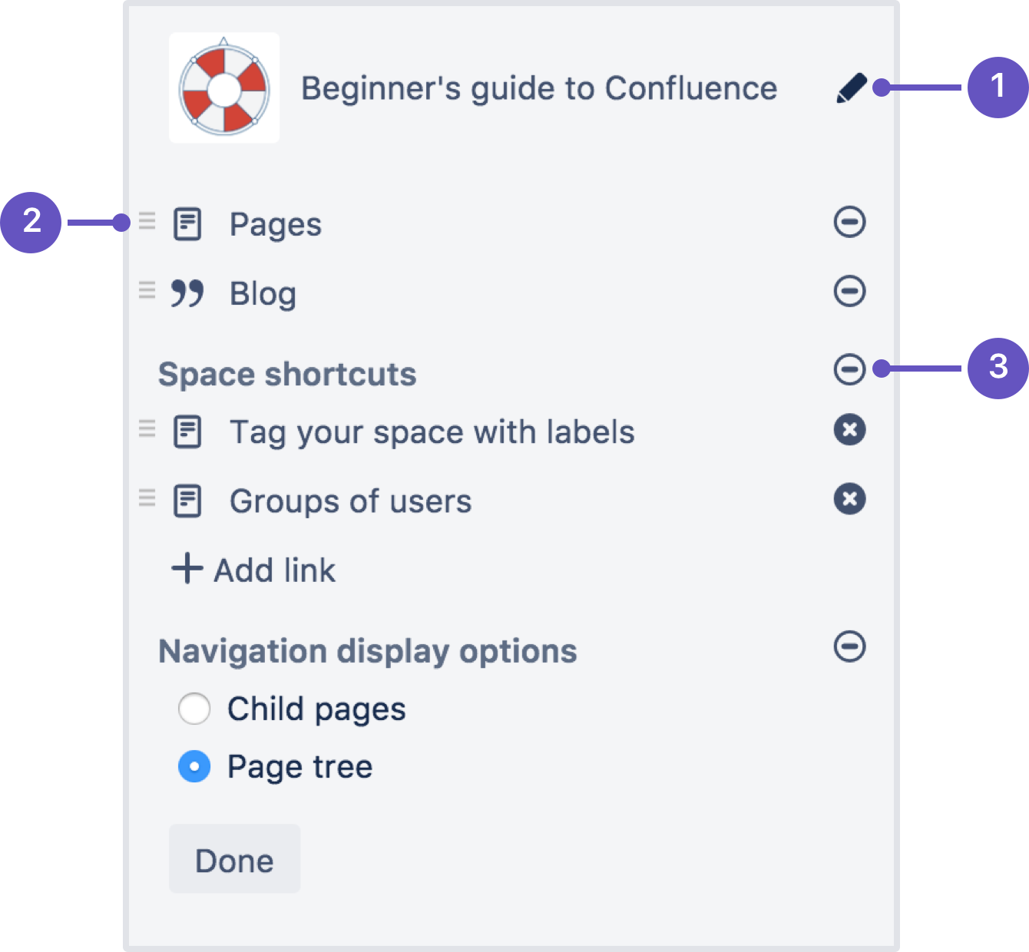
Task: Click the drag handle beside Blog
Action: (x=147, y=291)
